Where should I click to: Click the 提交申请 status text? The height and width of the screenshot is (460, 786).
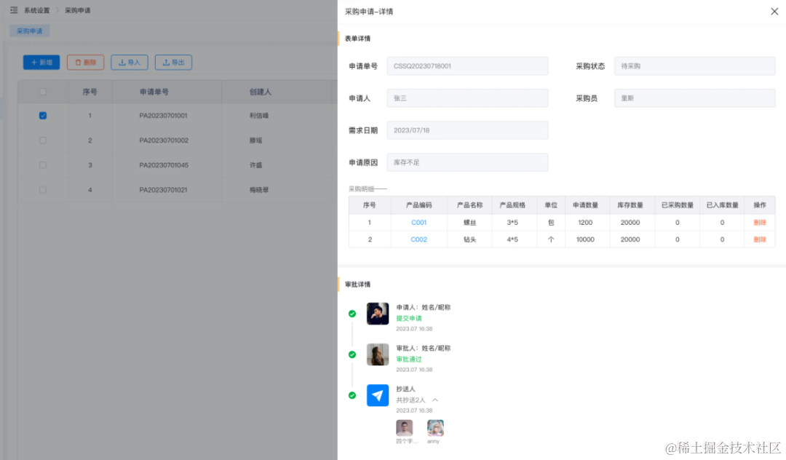coord(409,318)
